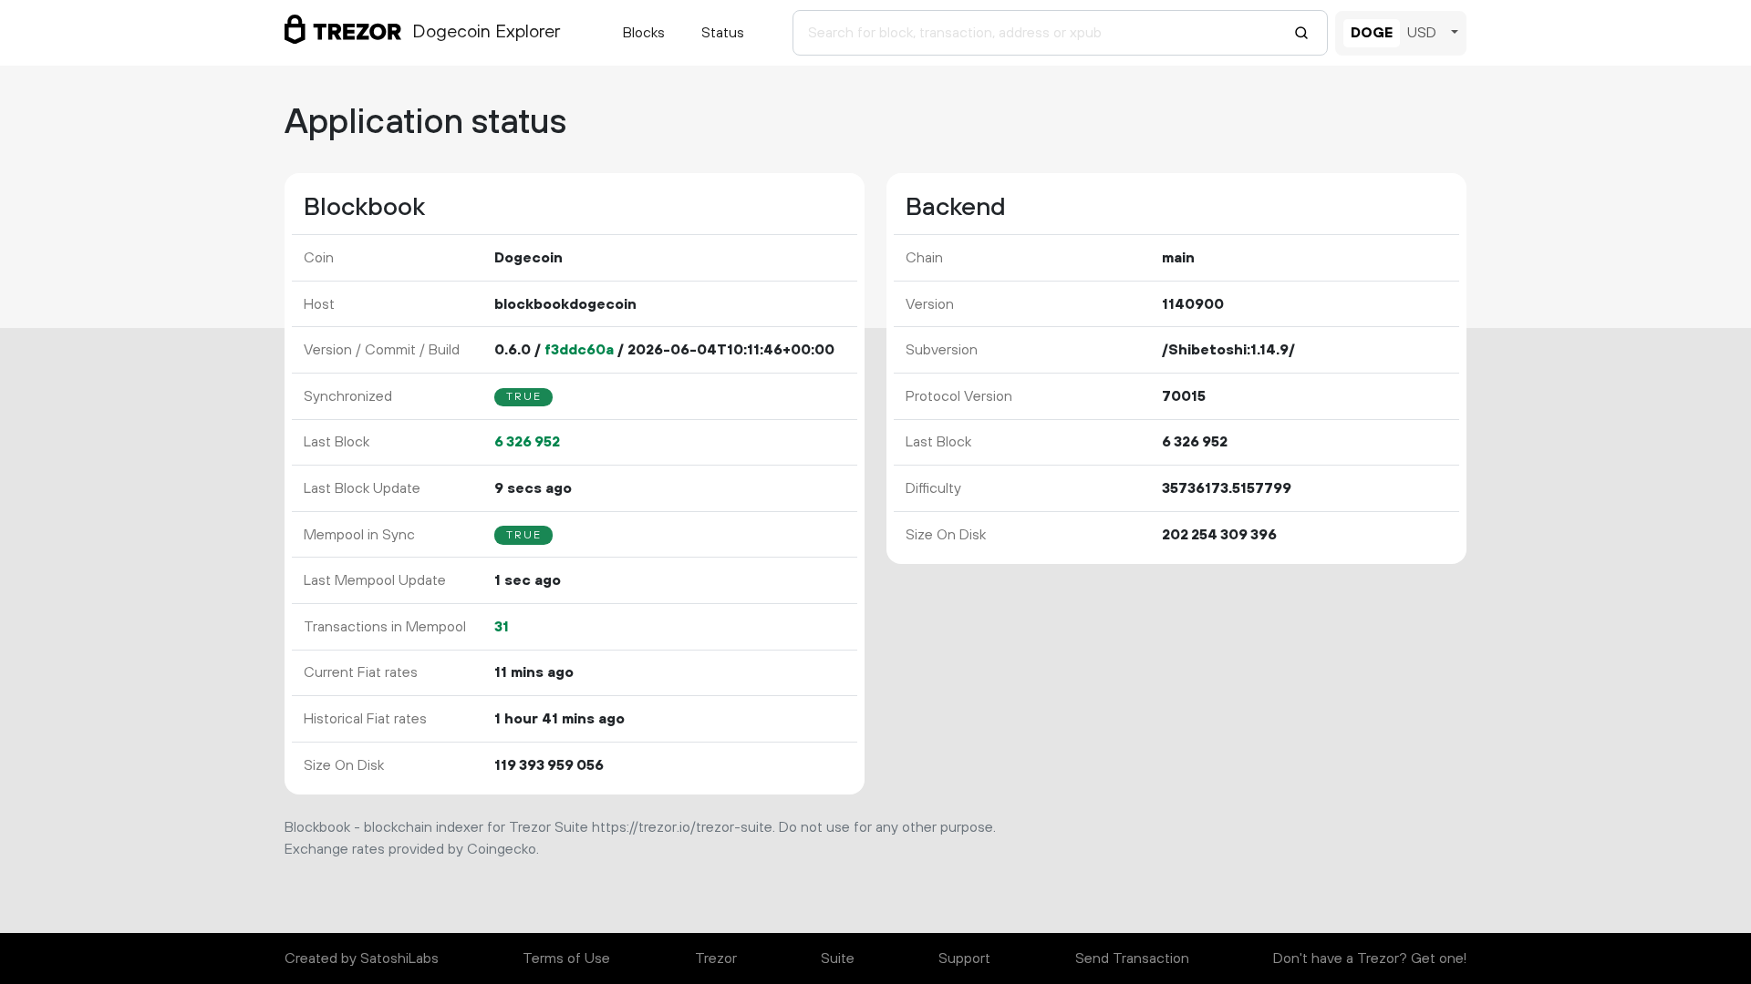This screenshot has width=1751, height=984.
Task: Click the Dogecoin Explorer title
Action: click(486, 32)
